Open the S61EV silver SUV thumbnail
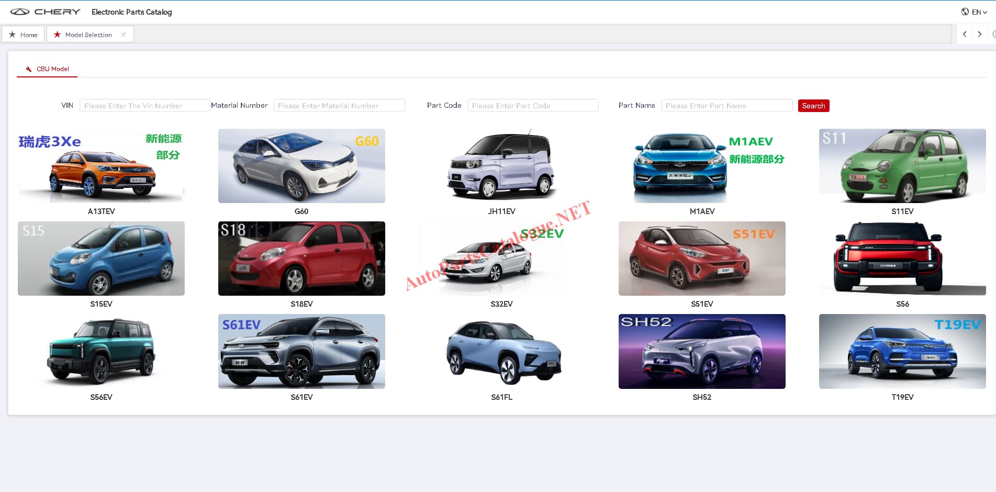 tap(301, 351)
